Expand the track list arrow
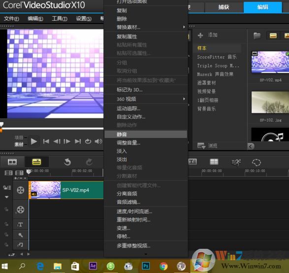 tap(6, 197)
